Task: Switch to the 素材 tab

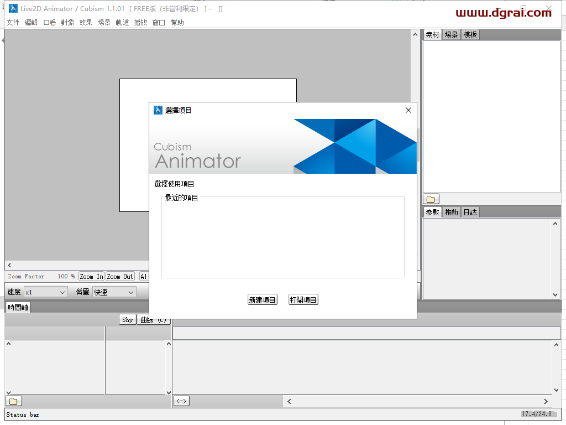Action: pos(432,35)
